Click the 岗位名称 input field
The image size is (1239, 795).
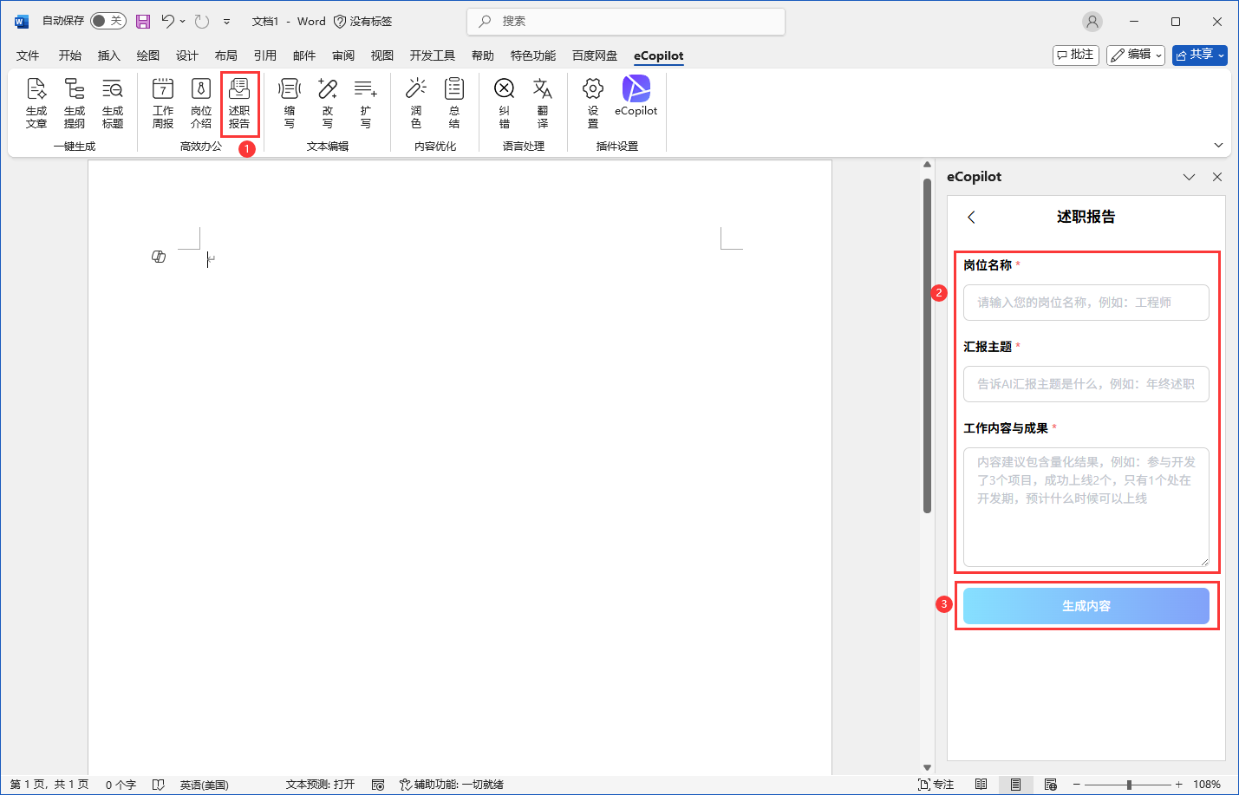pyautogui.click(x=1086, y=303)
